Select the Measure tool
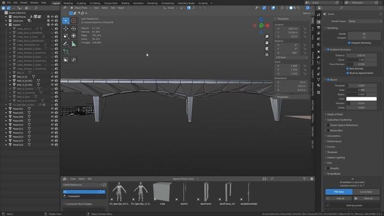This screenshot has height=216, width=384. (73, 44)
